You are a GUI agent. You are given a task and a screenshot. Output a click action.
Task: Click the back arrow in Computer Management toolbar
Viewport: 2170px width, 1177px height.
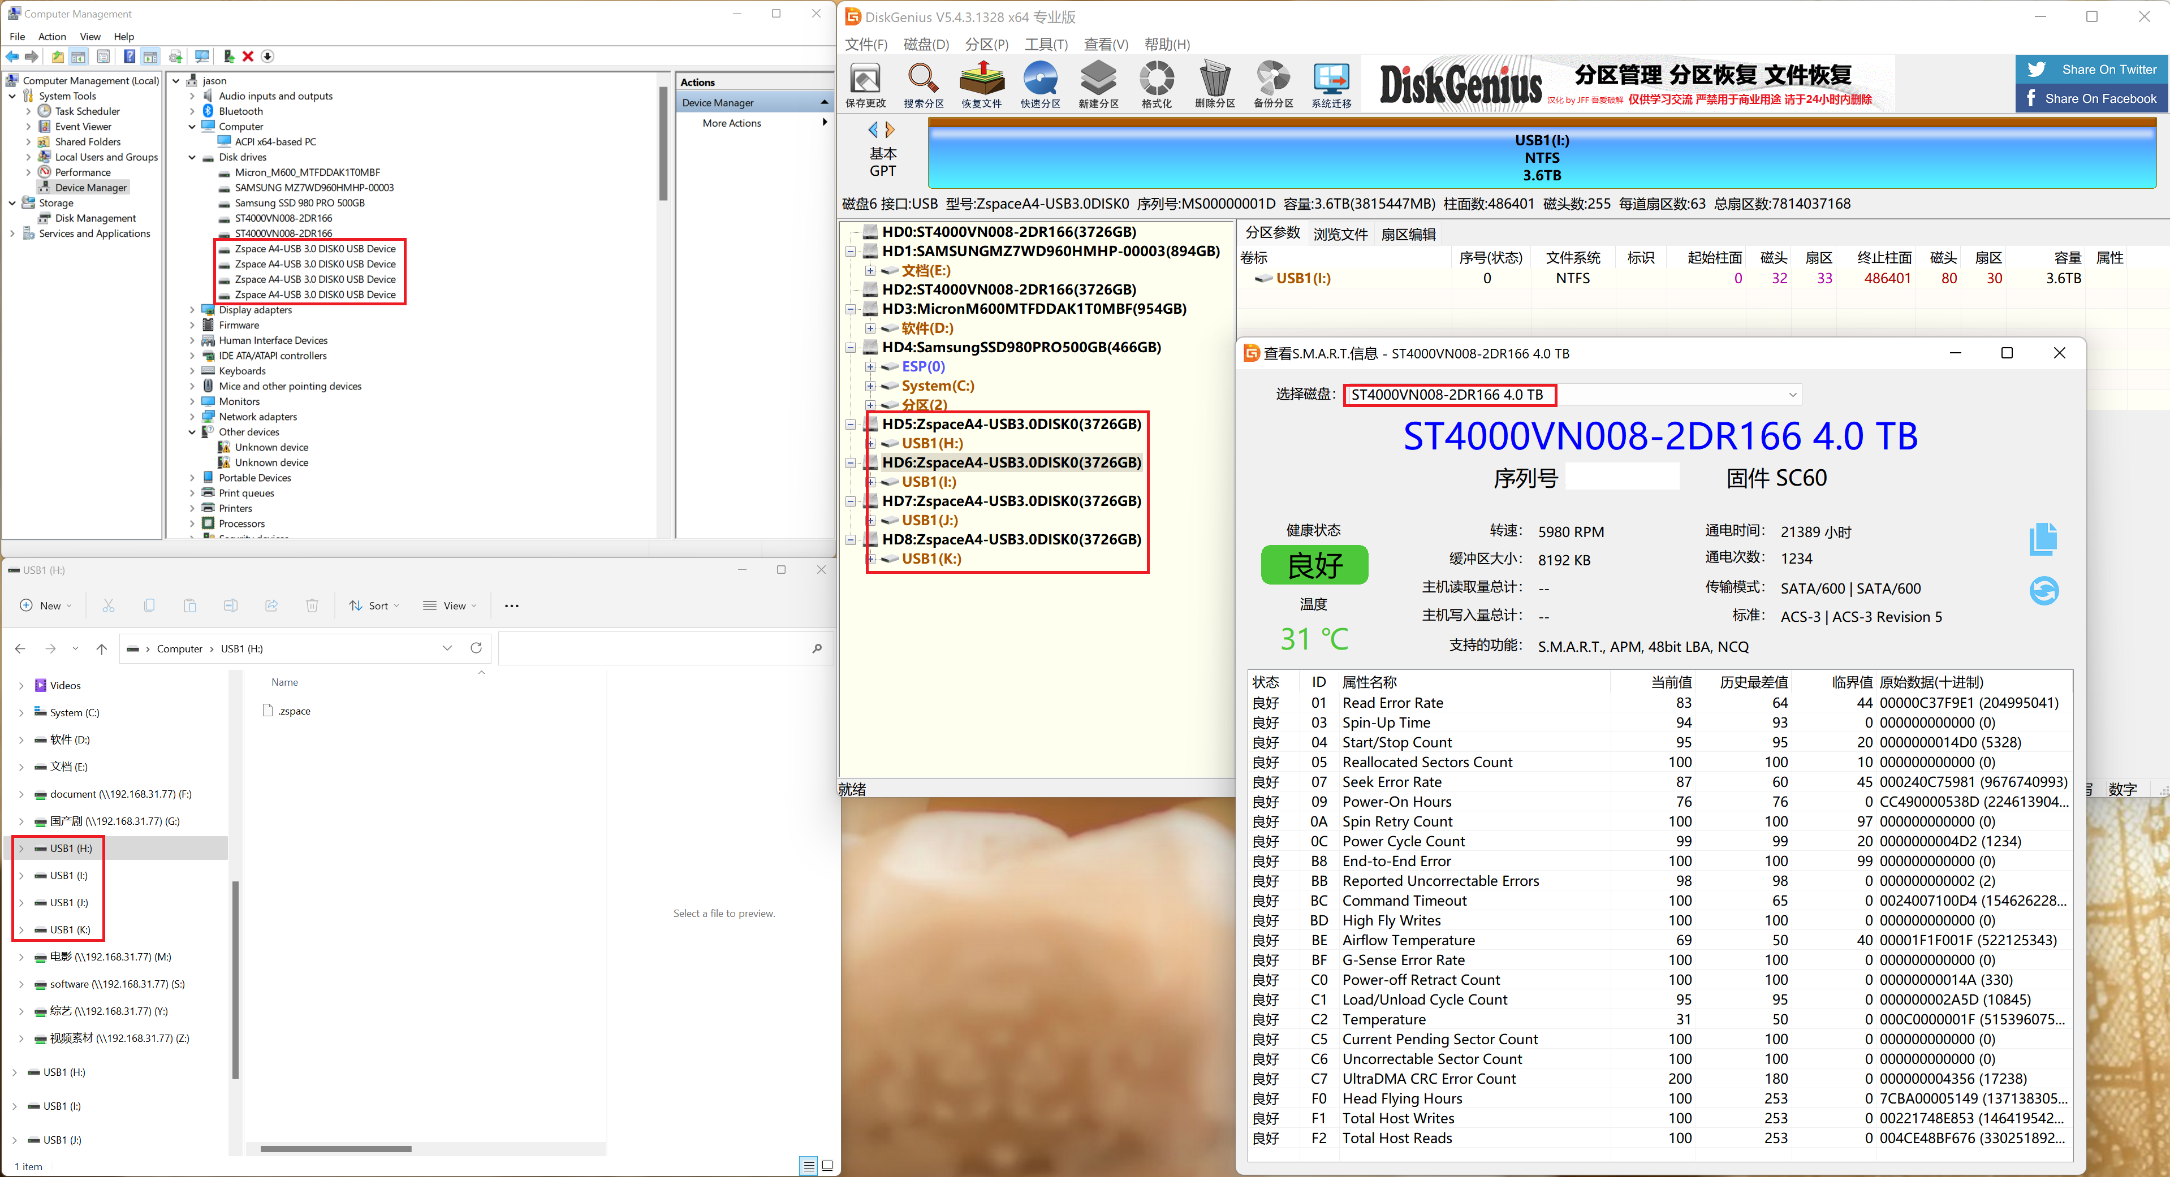[12, 57]
